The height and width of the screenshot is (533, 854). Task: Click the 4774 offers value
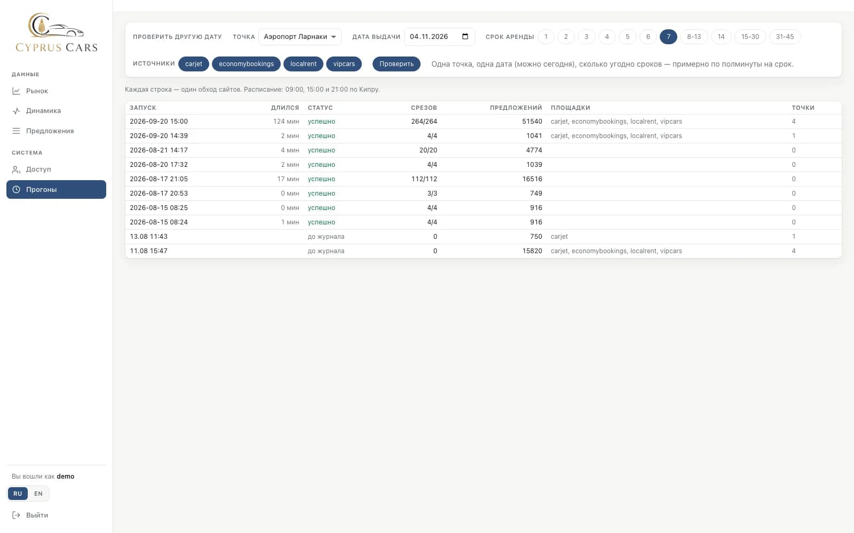tap(534, 150)
